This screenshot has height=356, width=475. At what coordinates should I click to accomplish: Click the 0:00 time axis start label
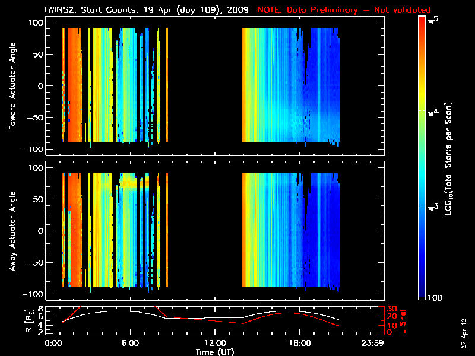coord(53,344)
